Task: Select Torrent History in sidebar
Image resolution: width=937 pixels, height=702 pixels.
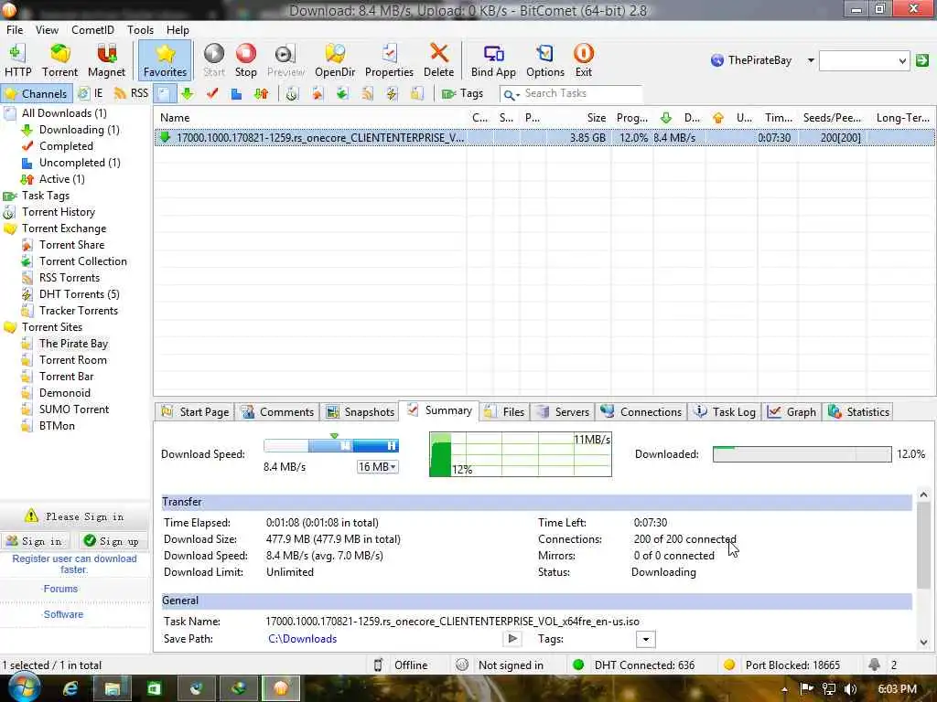Action: point(58,212)
